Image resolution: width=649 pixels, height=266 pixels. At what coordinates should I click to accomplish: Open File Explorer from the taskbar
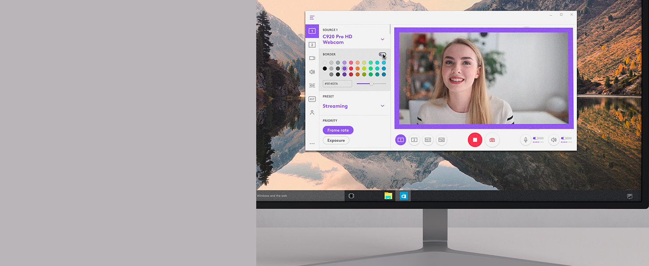tap(388, 196)
